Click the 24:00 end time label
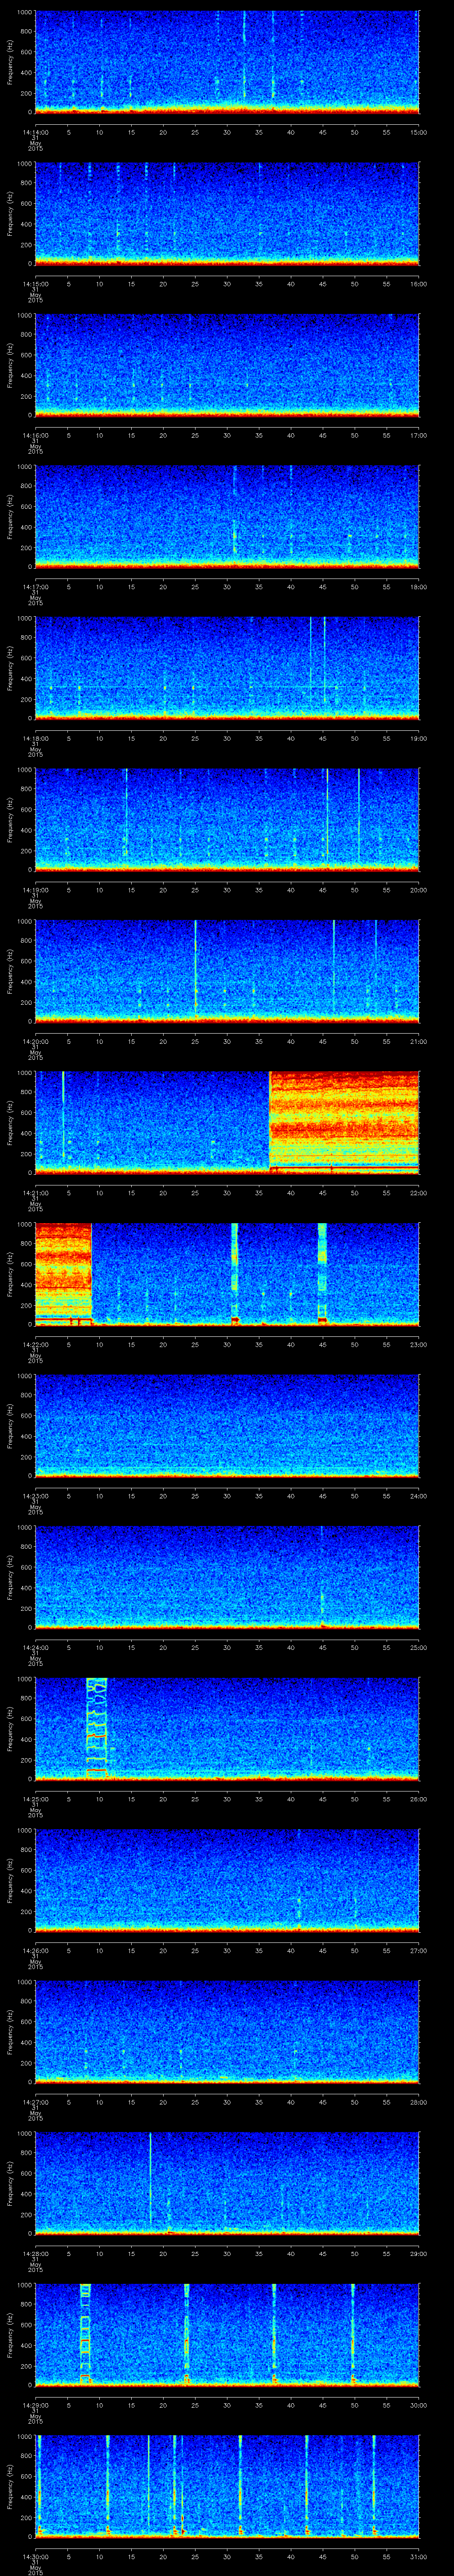454x2576 pixels. point(419,1496)
